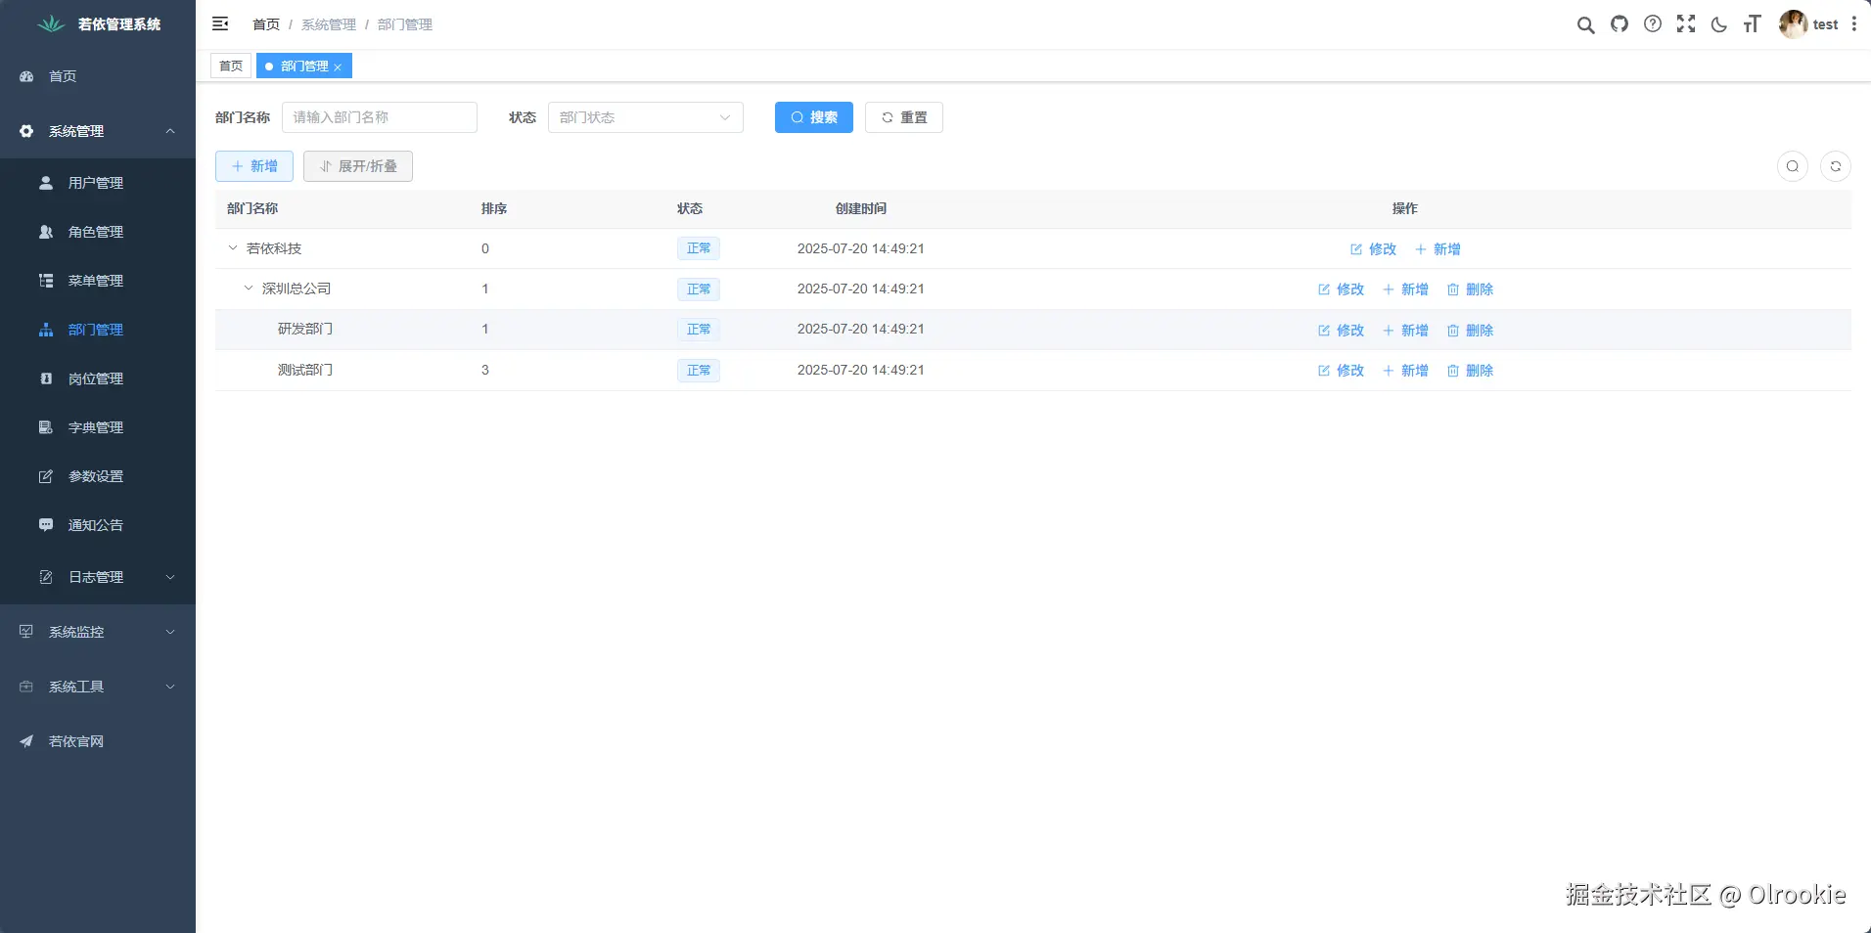Click the blue 搜索 button

tap(814, 117)
